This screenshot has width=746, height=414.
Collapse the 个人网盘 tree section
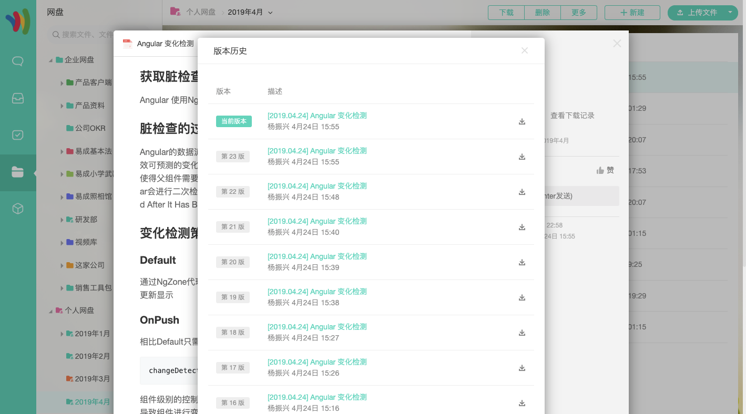pos(51,311)
